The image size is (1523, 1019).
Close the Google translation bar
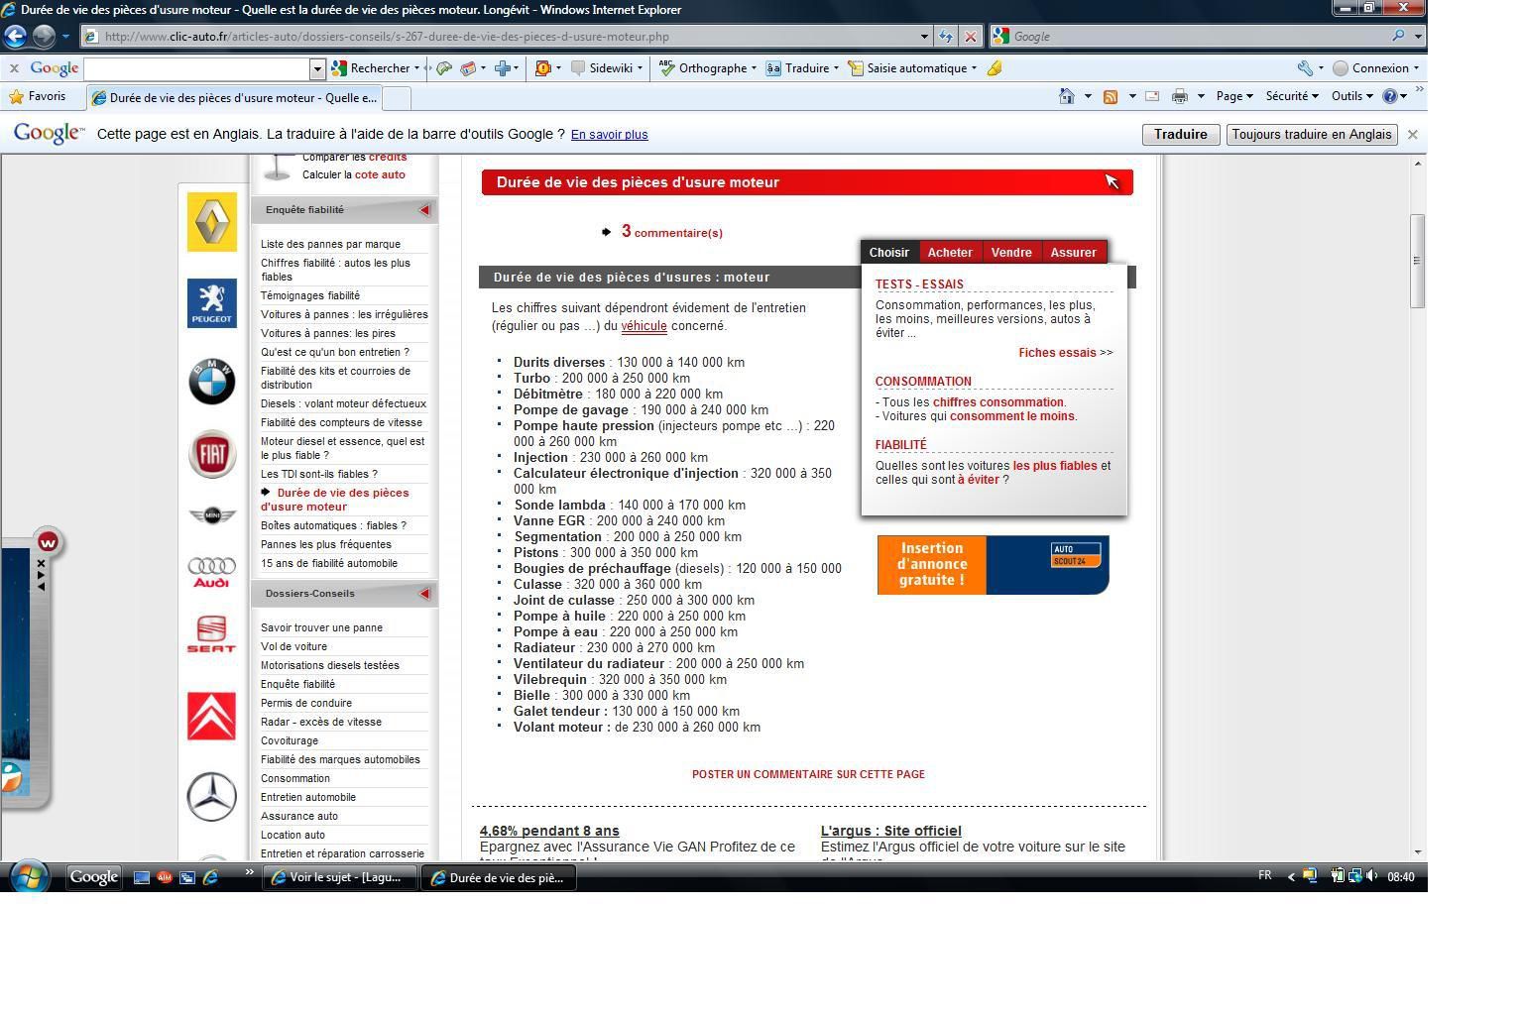(x=1413, y=134)
